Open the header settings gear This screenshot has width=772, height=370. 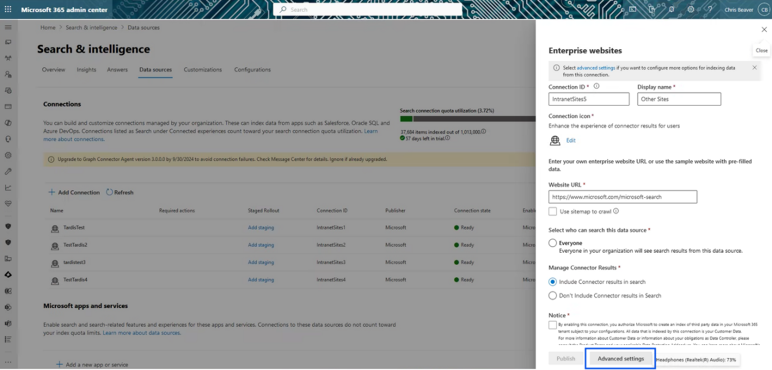pyautogui.click(x=691, y=10)
